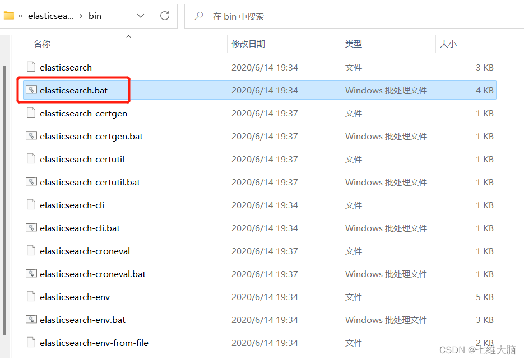Click the elasticsearch file icon
This screenshot has height=360, width=524.
(31, 67)
